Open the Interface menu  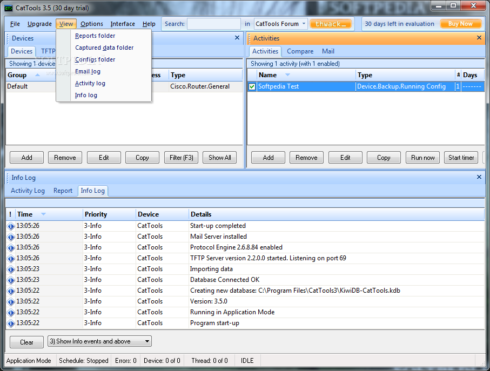[123, 24]
